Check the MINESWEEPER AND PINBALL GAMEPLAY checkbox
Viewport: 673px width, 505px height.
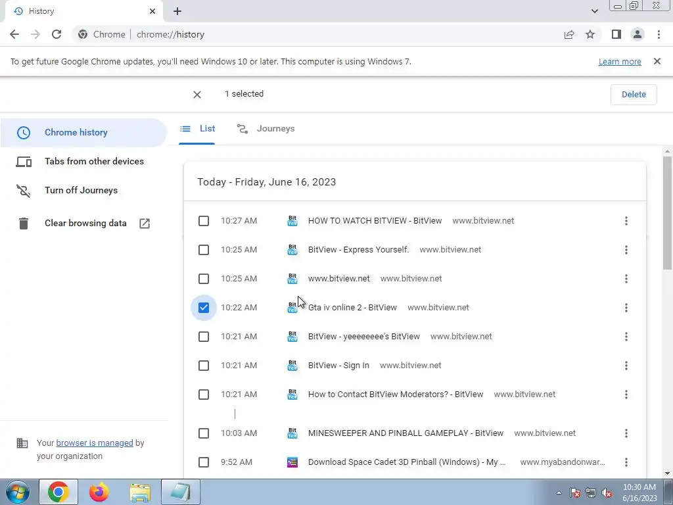pyautogui.click(x=204, y=433)
